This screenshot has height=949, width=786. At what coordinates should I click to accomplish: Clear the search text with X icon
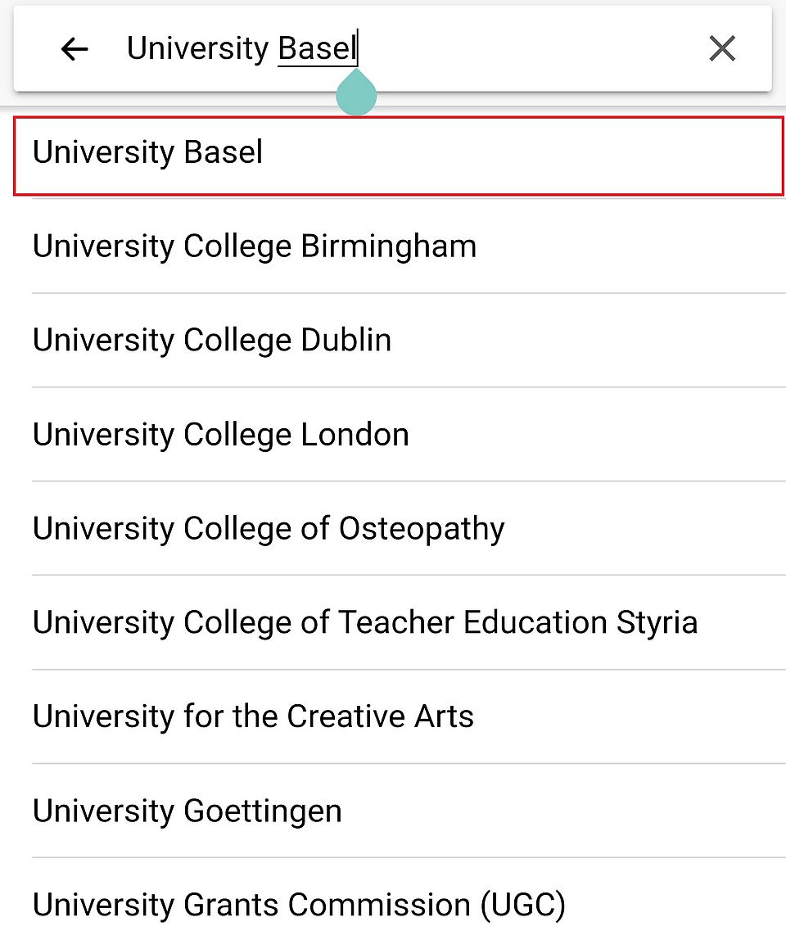(722, 49)
